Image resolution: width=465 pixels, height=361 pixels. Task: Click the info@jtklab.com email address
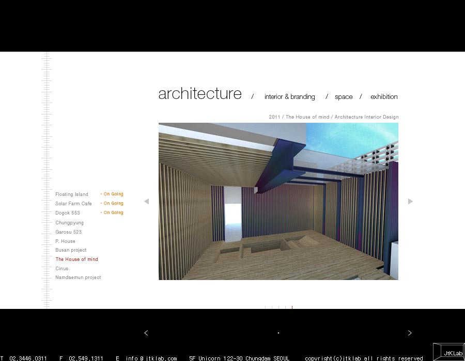(151, 358)
